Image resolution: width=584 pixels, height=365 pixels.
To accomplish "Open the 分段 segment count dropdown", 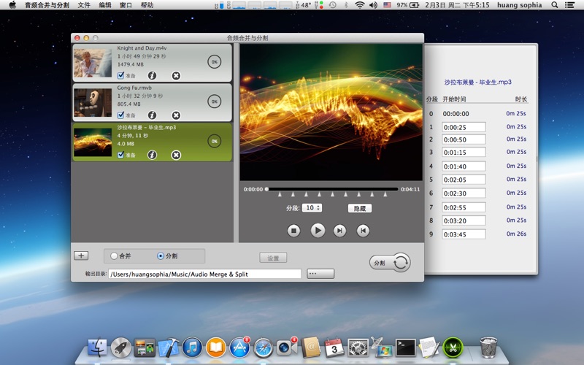I will (313, 208).
